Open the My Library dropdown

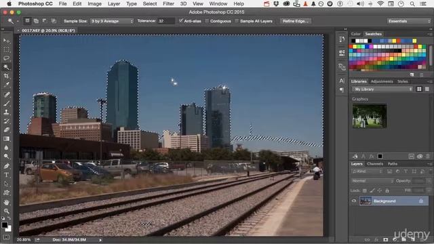(382, 89)
